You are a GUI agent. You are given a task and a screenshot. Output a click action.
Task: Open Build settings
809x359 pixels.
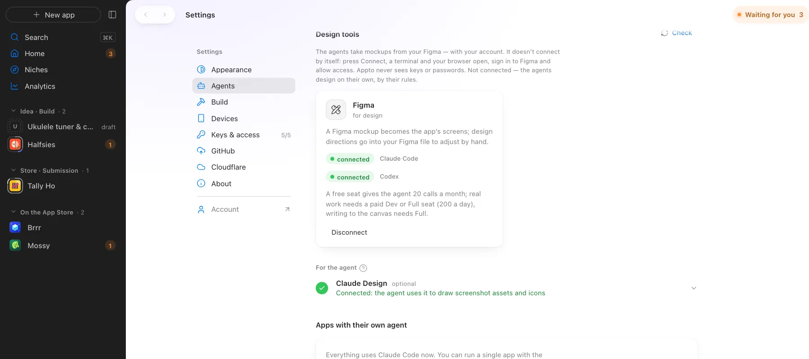[x=244, y=102]
